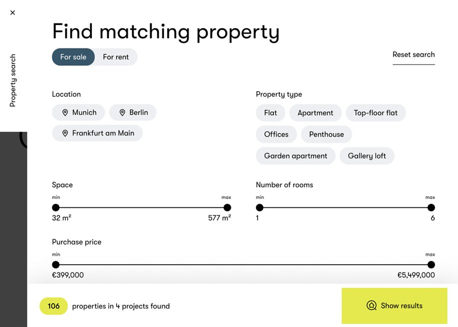Viewport: 458px width, 327px height.
Task: Enable the Offices property type filter
Action: click(276, 134)
